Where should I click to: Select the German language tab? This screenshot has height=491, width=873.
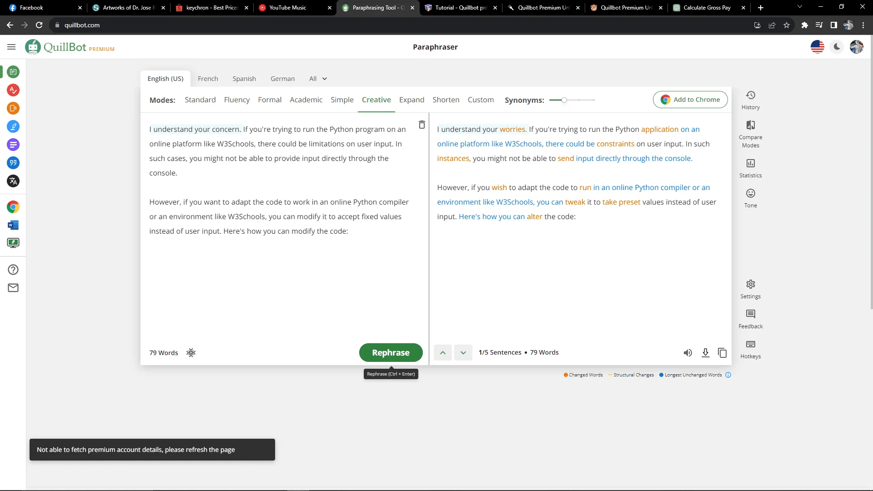click(x=282, y=79)
